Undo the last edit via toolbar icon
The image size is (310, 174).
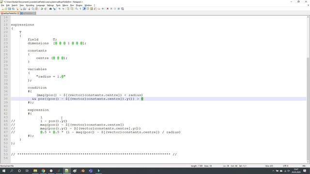(x=42, y=9)
